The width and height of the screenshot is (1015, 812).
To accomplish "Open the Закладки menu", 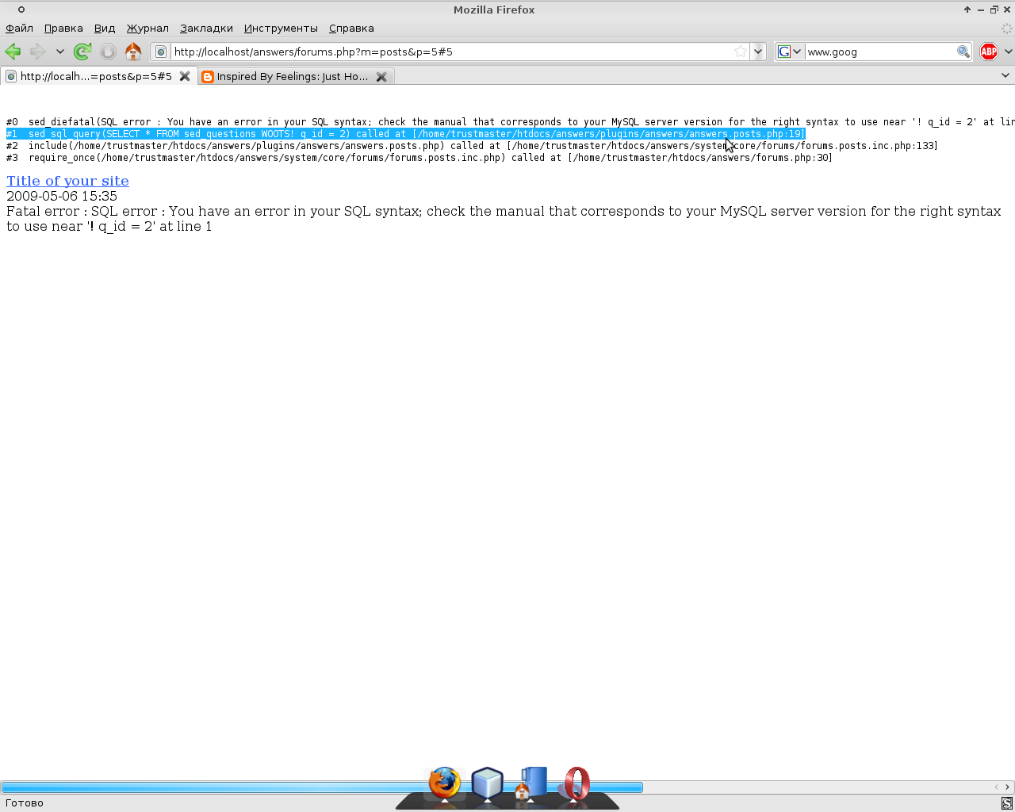I will click(x=206, y=29).
